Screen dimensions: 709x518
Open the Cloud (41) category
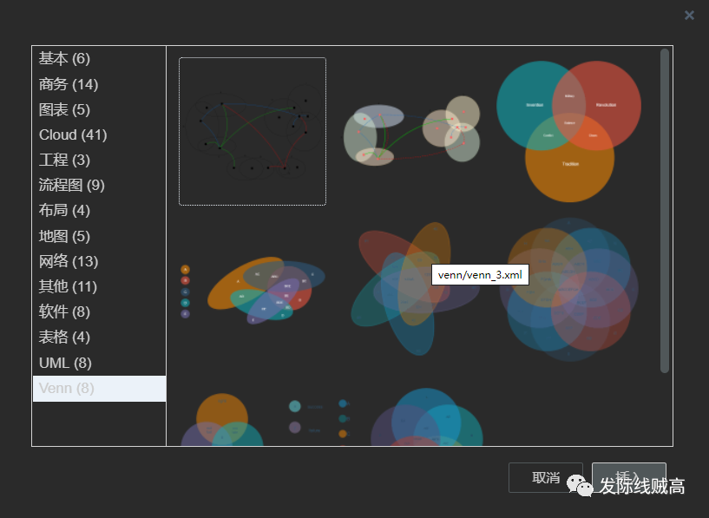[99, 134]
